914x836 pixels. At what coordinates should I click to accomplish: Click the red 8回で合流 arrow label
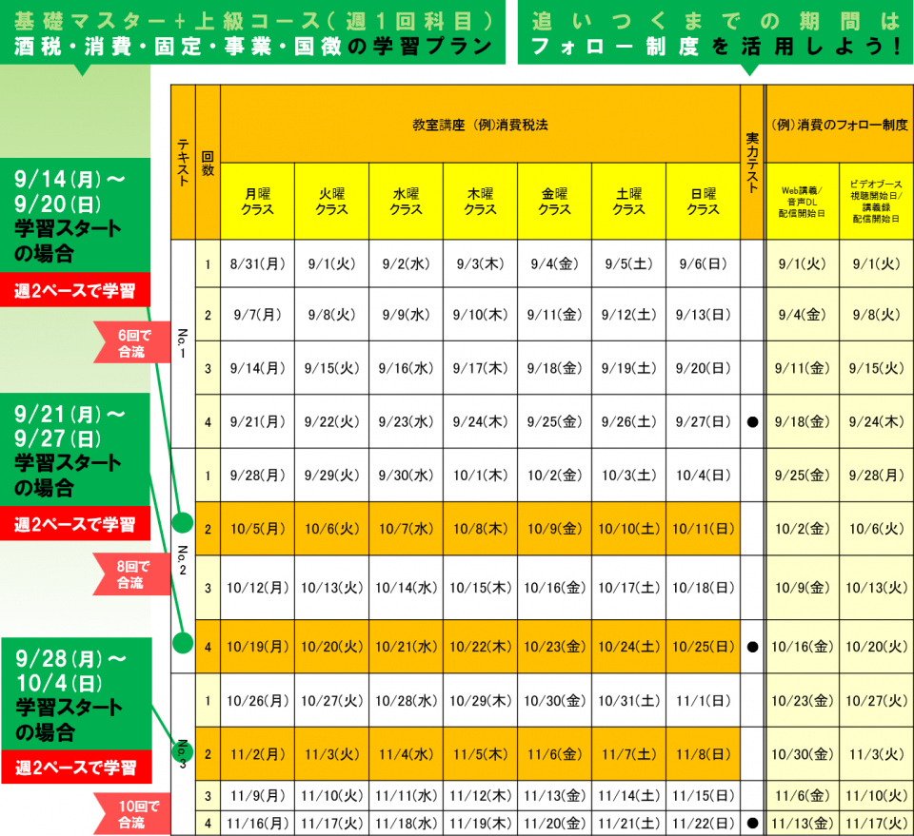132,577
